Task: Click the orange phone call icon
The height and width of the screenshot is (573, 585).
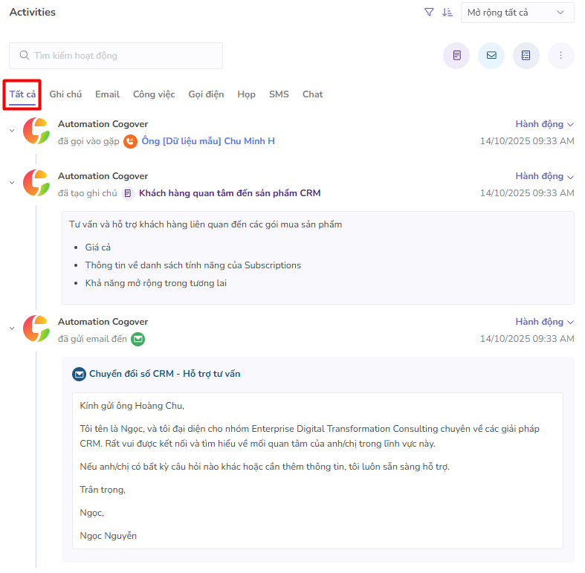Action: click(x=131, y=141)
